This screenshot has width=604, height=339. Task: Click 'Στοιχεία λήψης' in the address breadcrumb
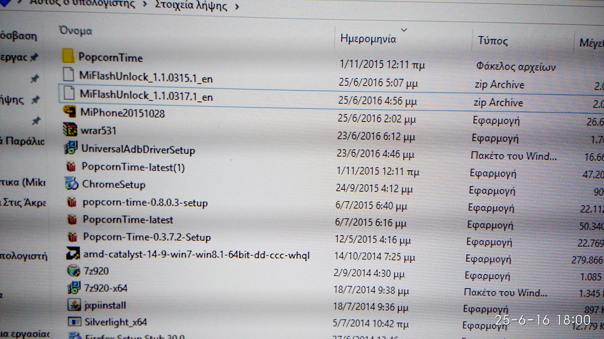point(191,5)
